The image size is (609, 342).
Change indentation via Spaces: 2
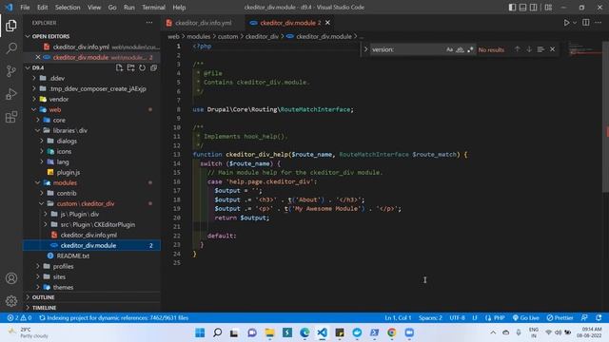pyautogui.click(x=430, y=318)
